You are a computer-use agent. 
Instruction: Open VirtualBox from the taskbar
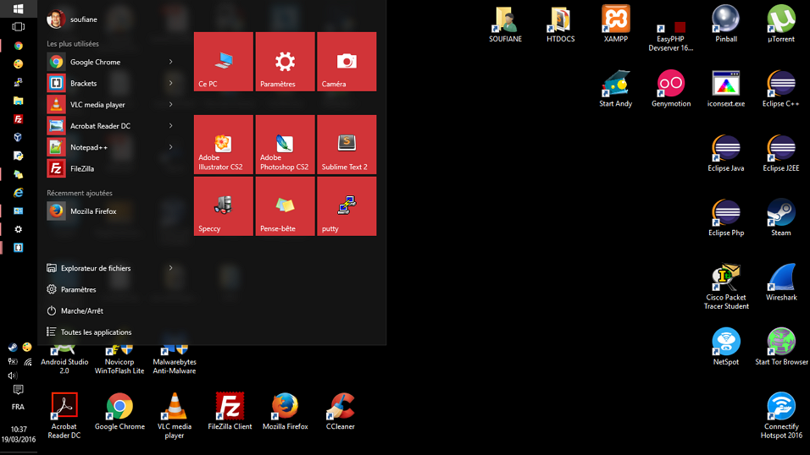coord(18,137)
